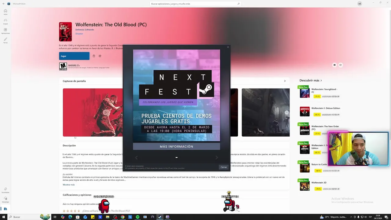Open Wolfenstein: The New Order (PC) listing

tap(320, 130)
